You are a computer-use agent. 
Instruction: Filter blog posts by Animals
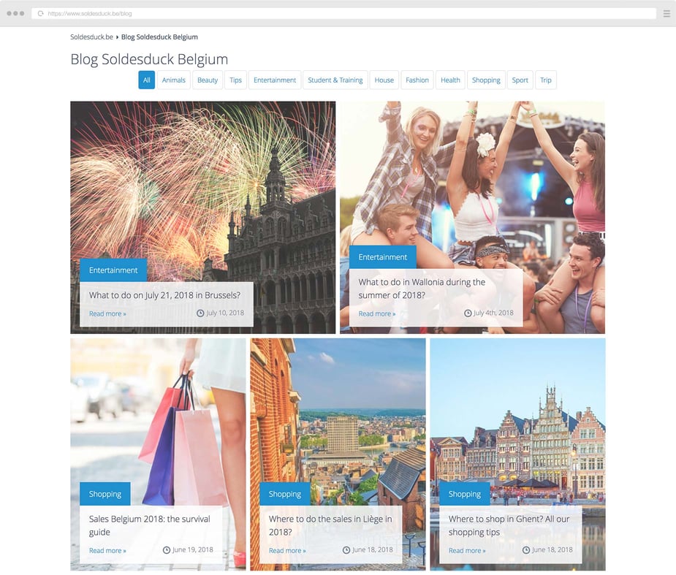173,80
